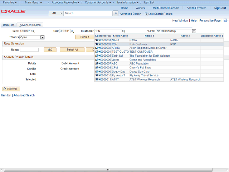The width and height of the screenshot is (229, 172).
Task: Switch to the Item List tab
Action: point(9,25)
